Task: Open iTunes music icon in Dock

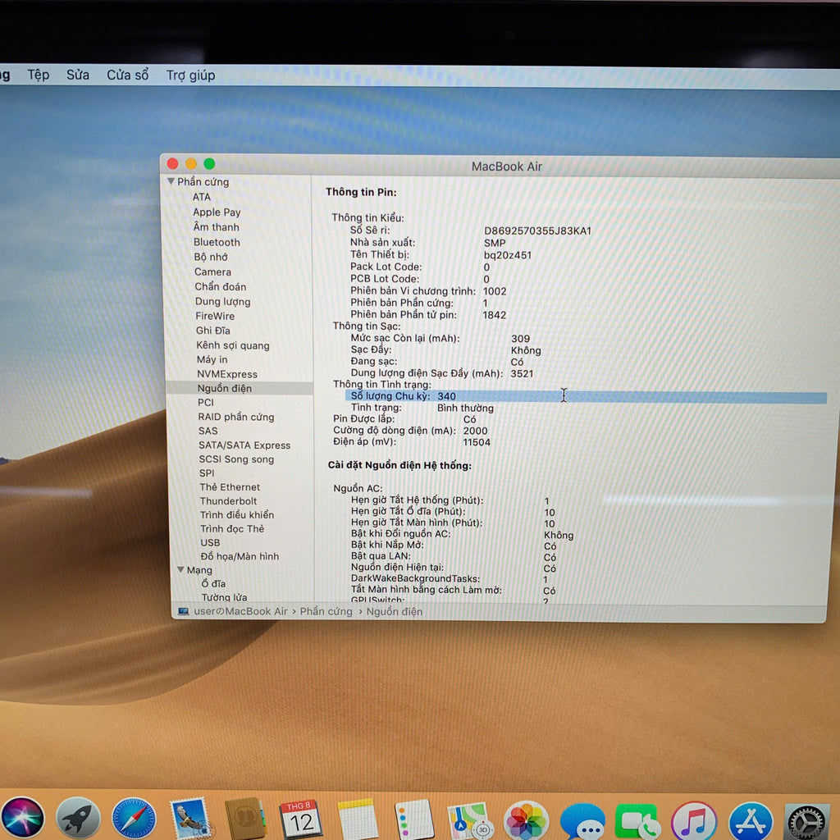Action: [694, 822]
